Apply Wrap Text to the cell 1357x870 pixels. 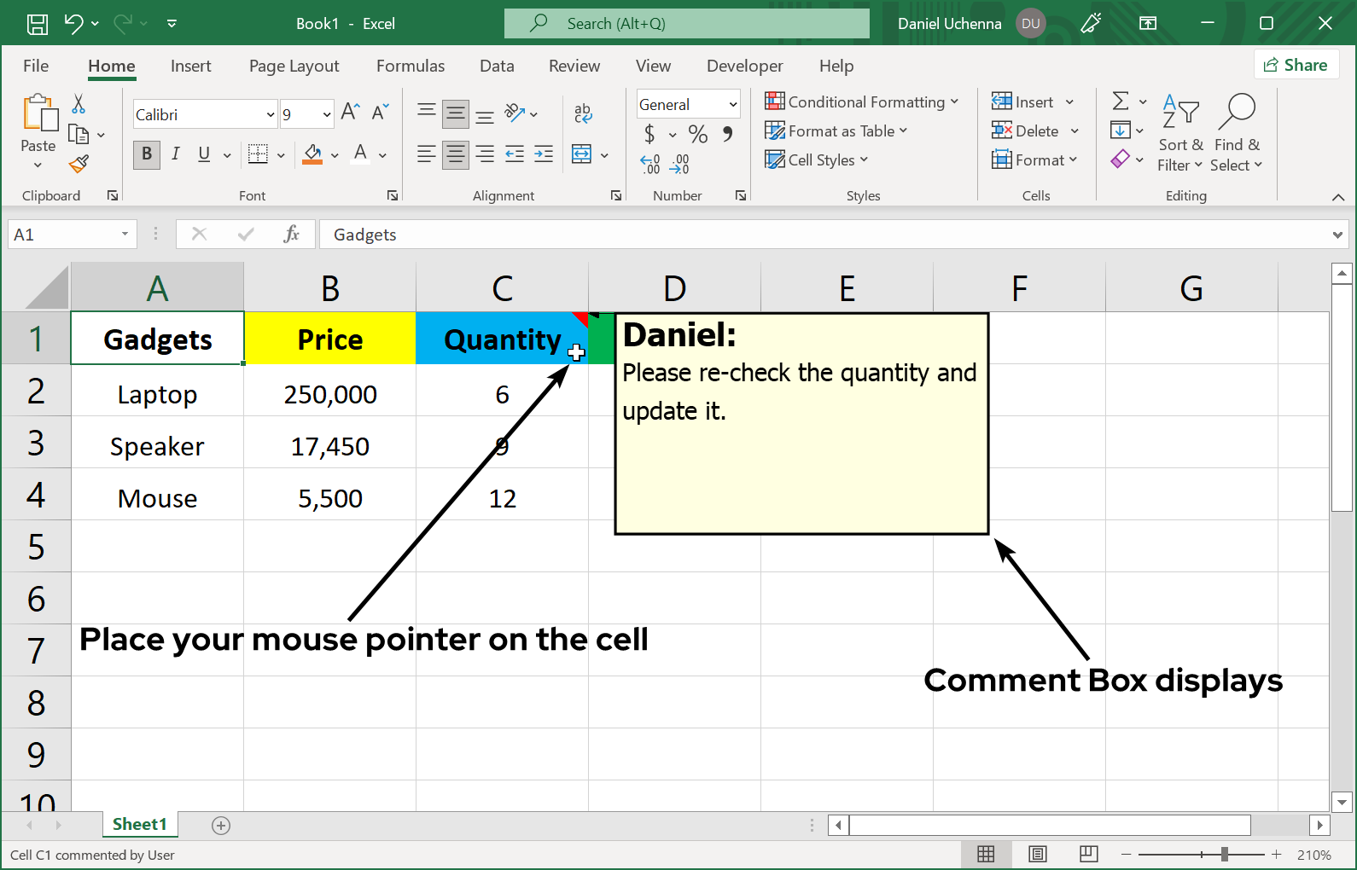pyautogui.click(x=583, y=113)
